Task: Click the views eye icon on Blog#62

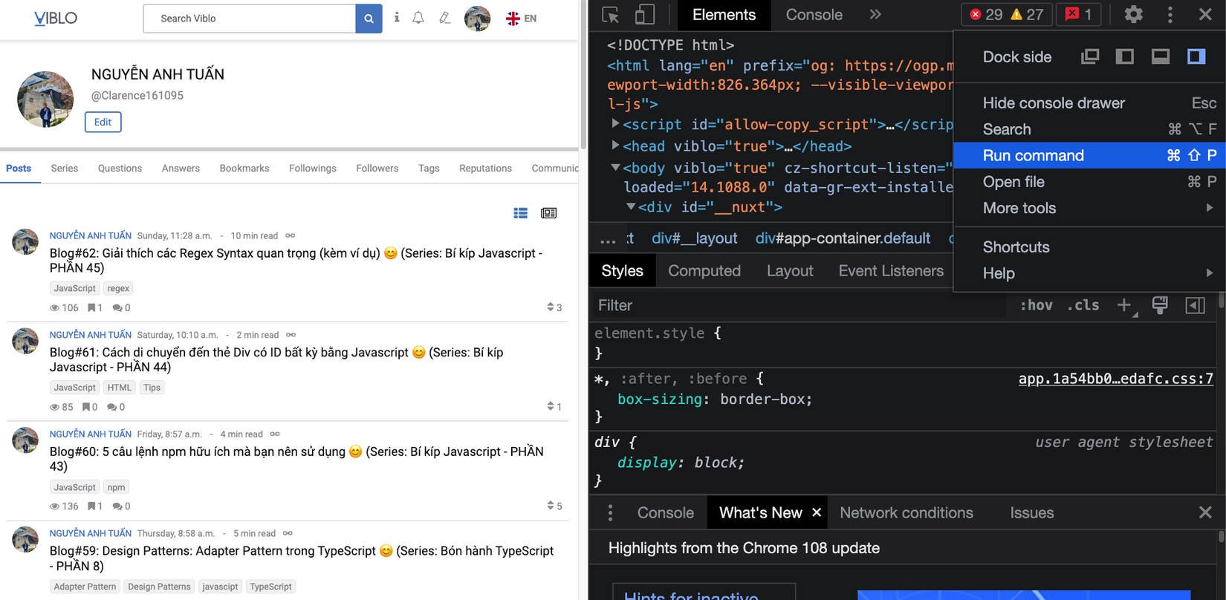Action: tap(54, 307)
